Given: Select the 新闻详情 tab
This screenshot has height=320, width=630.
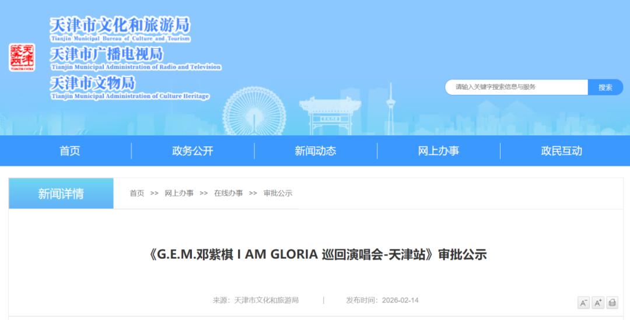Looking at the screenshot, I should click(61, 194).
